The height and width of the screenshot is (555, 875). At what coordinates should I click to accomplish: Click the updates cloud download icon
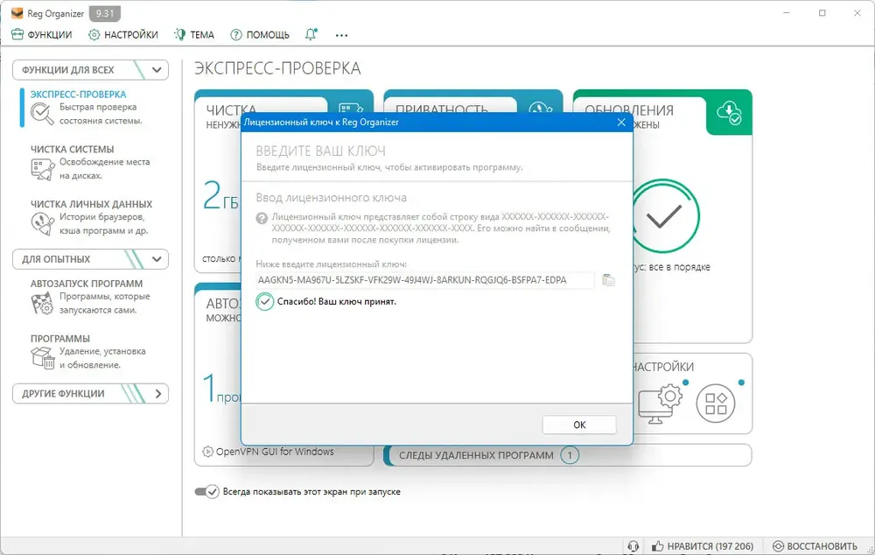coord(729,113)
